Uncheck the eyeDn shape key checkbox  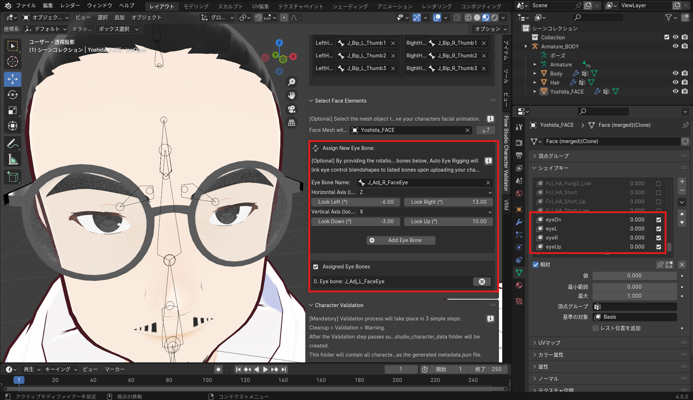[659, 220]
